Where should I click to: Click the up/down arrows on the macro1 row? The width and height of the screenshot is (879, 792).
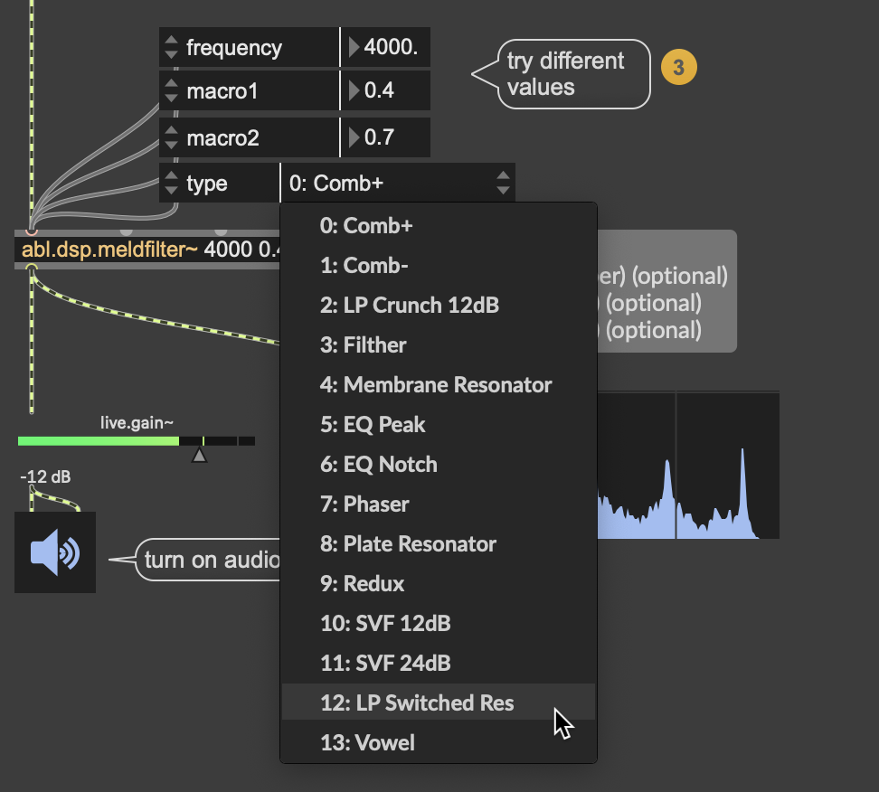[171, 90]
